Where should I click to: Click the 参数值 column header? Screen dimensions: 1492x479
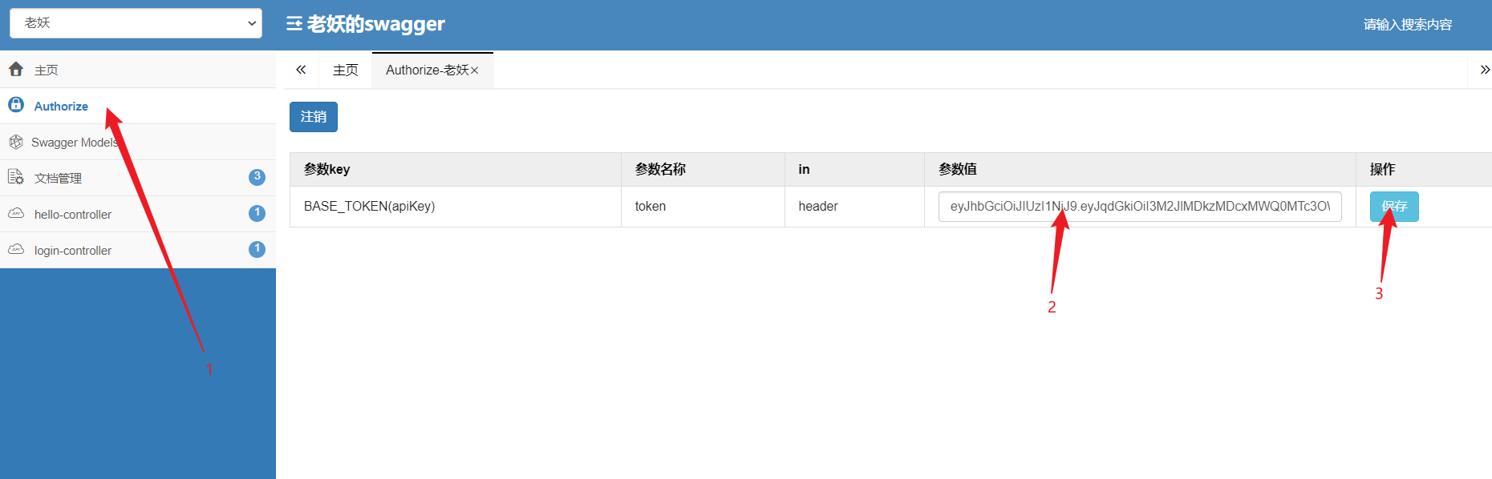[1140, 169]
